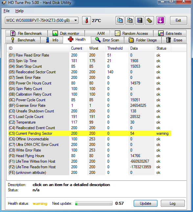This screenshot has height=212, width=193.
Task: Open the Help menu
Action: (x=19, y=11)
